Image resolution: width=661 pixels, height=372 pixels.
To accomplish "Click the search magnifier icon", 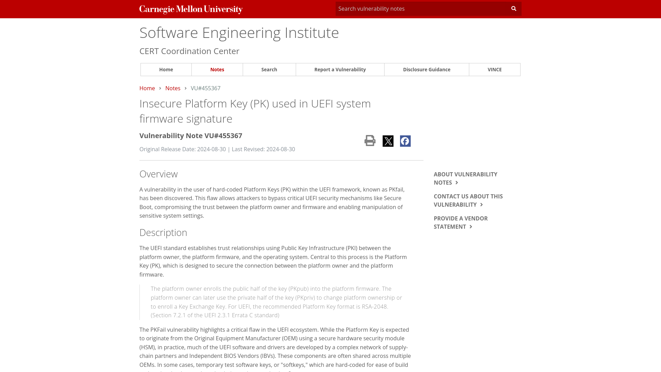I will point(514,9).
